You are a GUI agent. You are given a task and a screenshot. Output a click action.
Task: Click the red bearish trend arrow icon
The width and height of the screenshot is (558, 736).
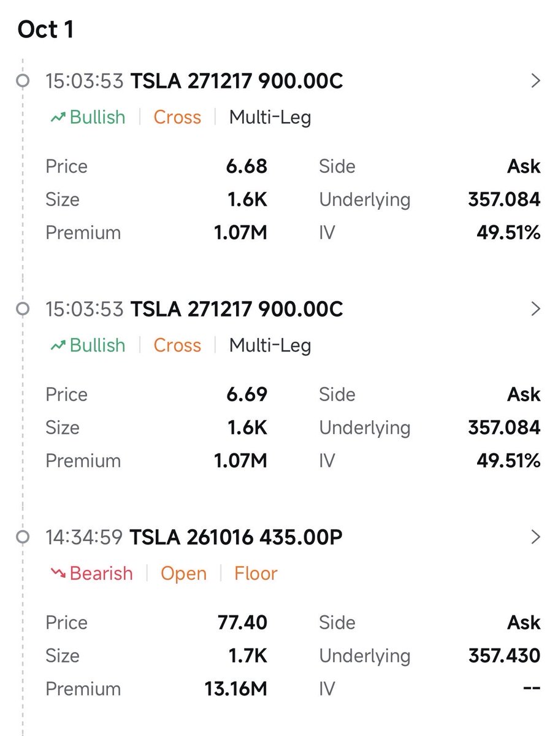[x=58, y=573]
